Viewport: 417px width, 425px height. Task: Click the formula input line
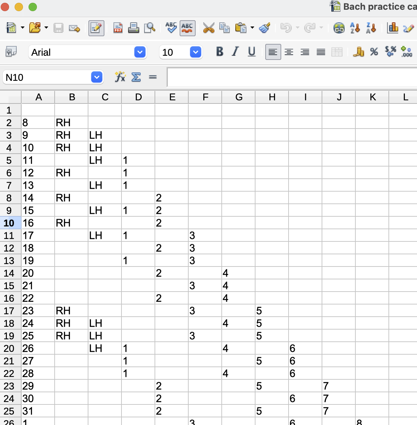click(292, 77)
